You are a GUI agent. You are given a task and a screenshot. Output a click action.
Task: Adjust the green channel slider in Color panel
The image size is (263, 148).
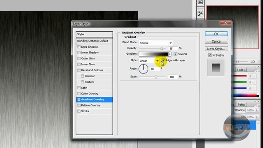click(x=240, y=82)
